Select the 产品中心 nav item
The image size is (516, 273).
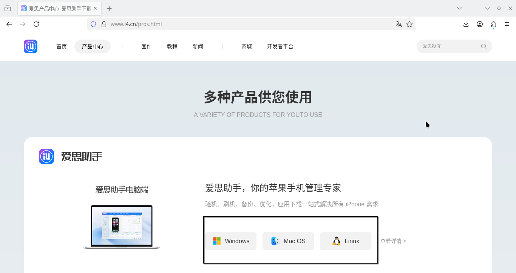tap(93, 46)
